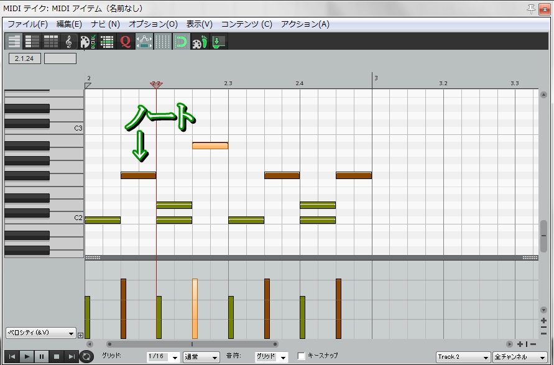Open the アクション(A) menu
This screenshot has height=365, width=554.
click(305, 24)
